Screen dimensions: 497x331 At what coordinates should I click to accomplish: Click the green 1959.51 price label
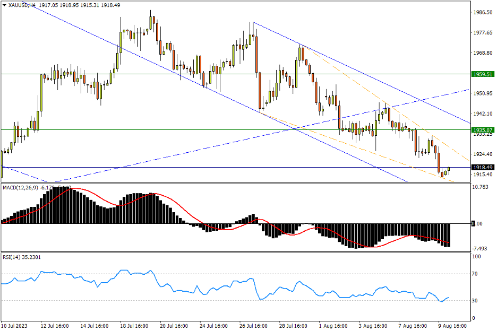[483, 74]
